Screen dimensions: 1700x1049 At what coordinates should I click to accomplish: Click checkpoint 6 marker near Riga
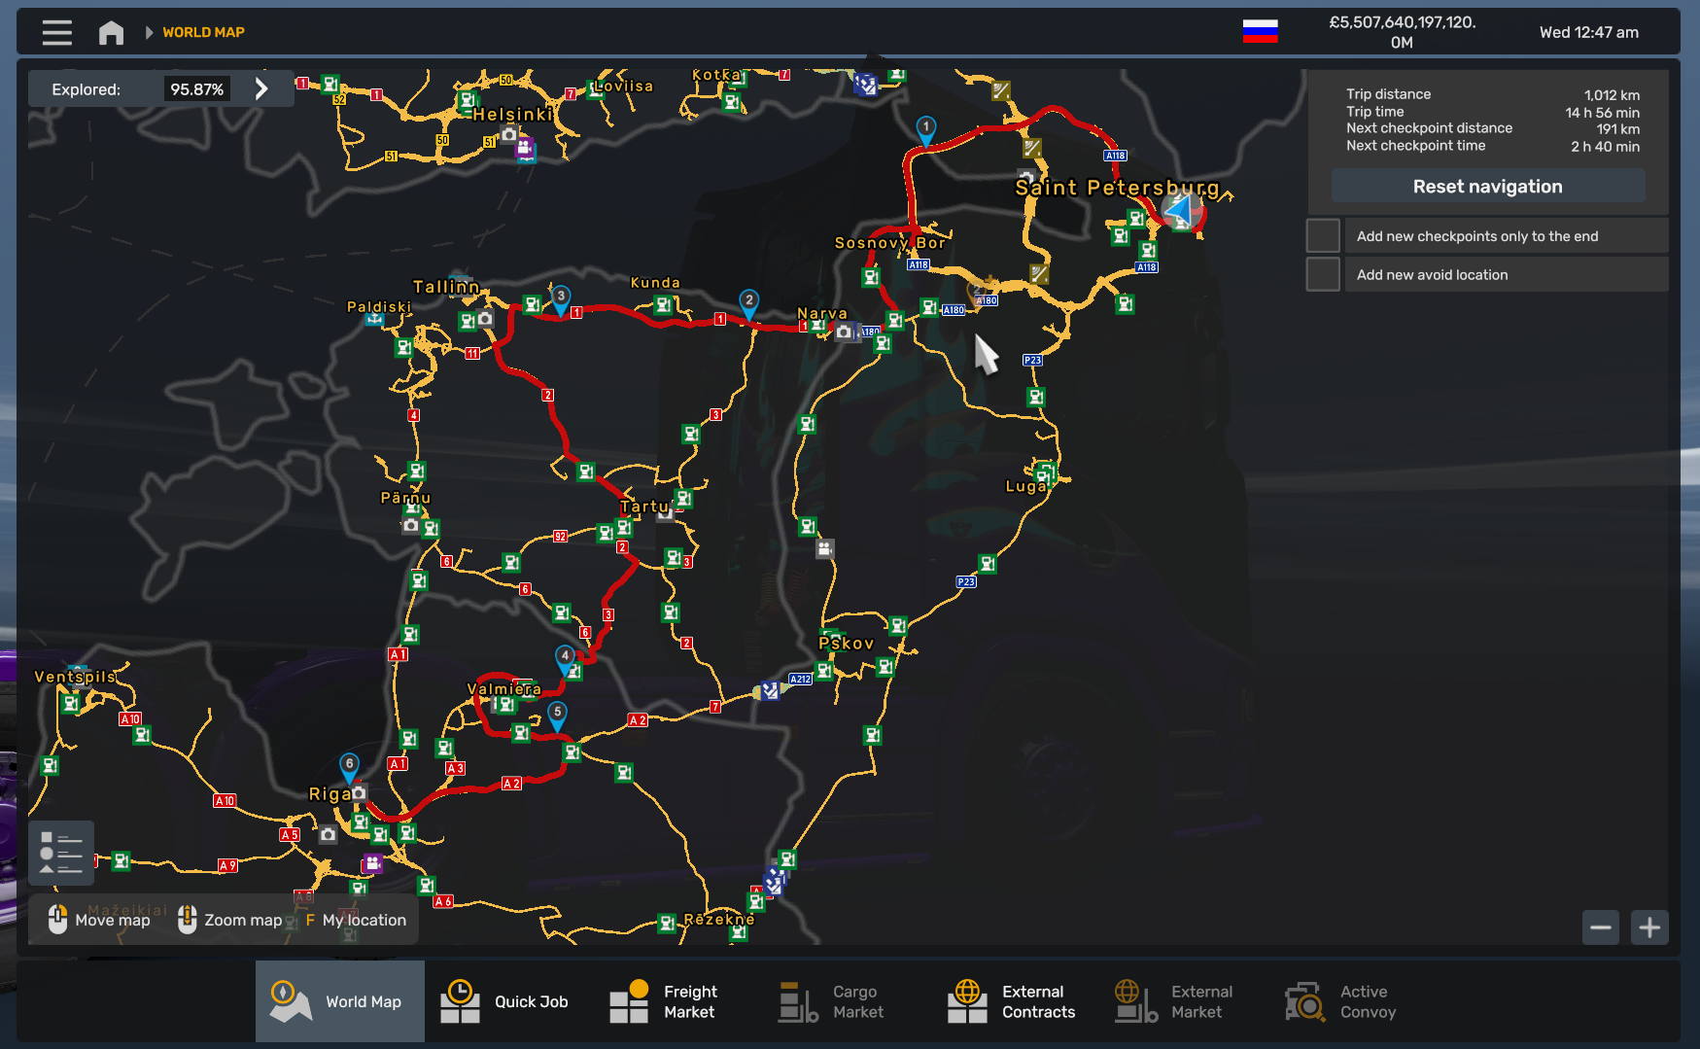tap(349, 765)
